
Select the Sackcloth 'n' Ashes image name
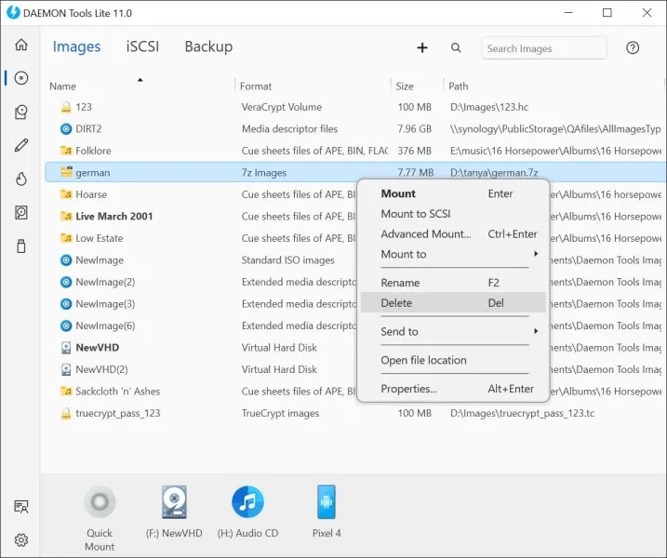[118, 392]
